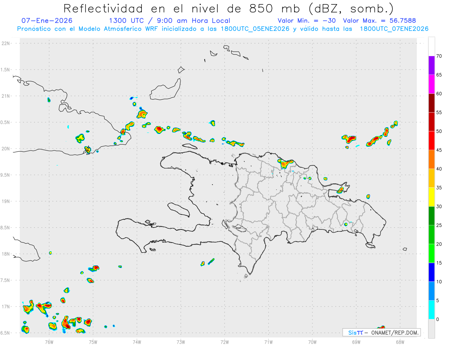The width and height of the screenshot is (449, 347).
Task: Click the white above-70 colorbar segment
Action: tap(431, 46)
